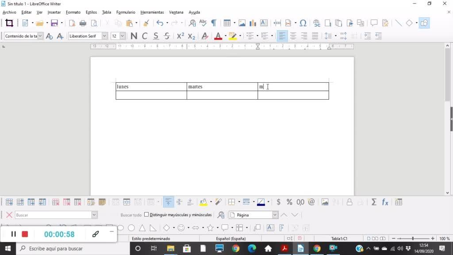Open the Tabla menu
The height and width of the screenshot is (255, 453).
pyautogui.click(x=106, y=12)
